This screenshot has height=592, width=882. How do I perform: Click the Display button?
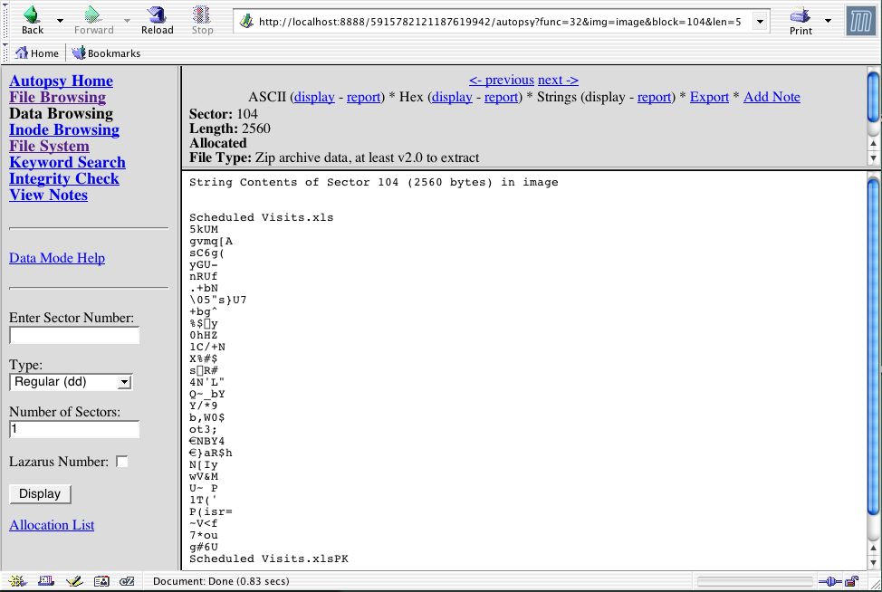(x=40, y=493)
